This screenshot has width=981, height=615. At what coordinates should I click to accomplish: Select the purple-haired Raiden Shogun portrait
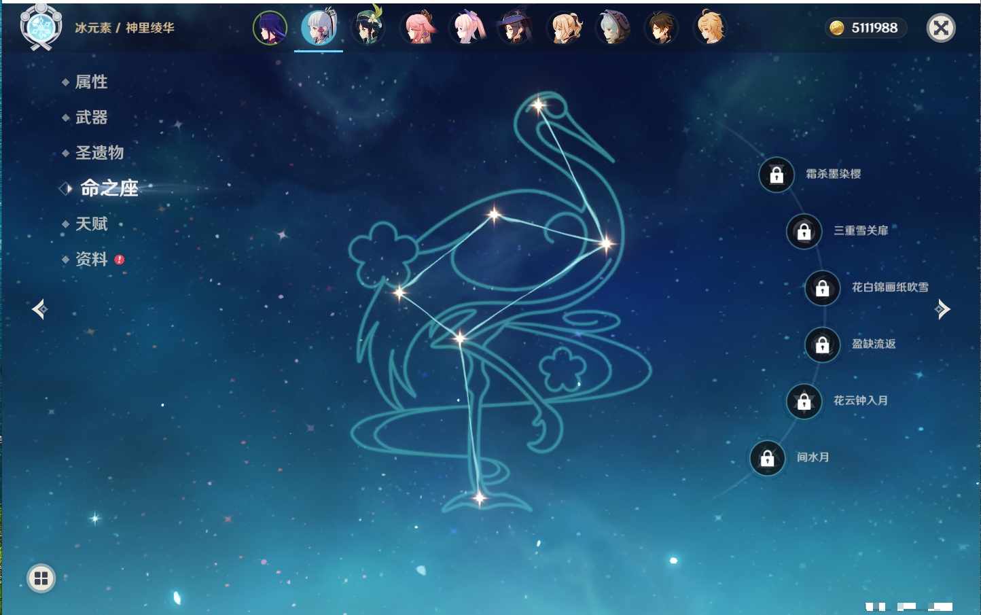point(270,28)
